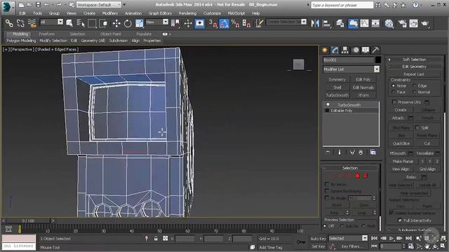Open the Create command panel tab
449x252 pixels.
(x=325, y=50)
